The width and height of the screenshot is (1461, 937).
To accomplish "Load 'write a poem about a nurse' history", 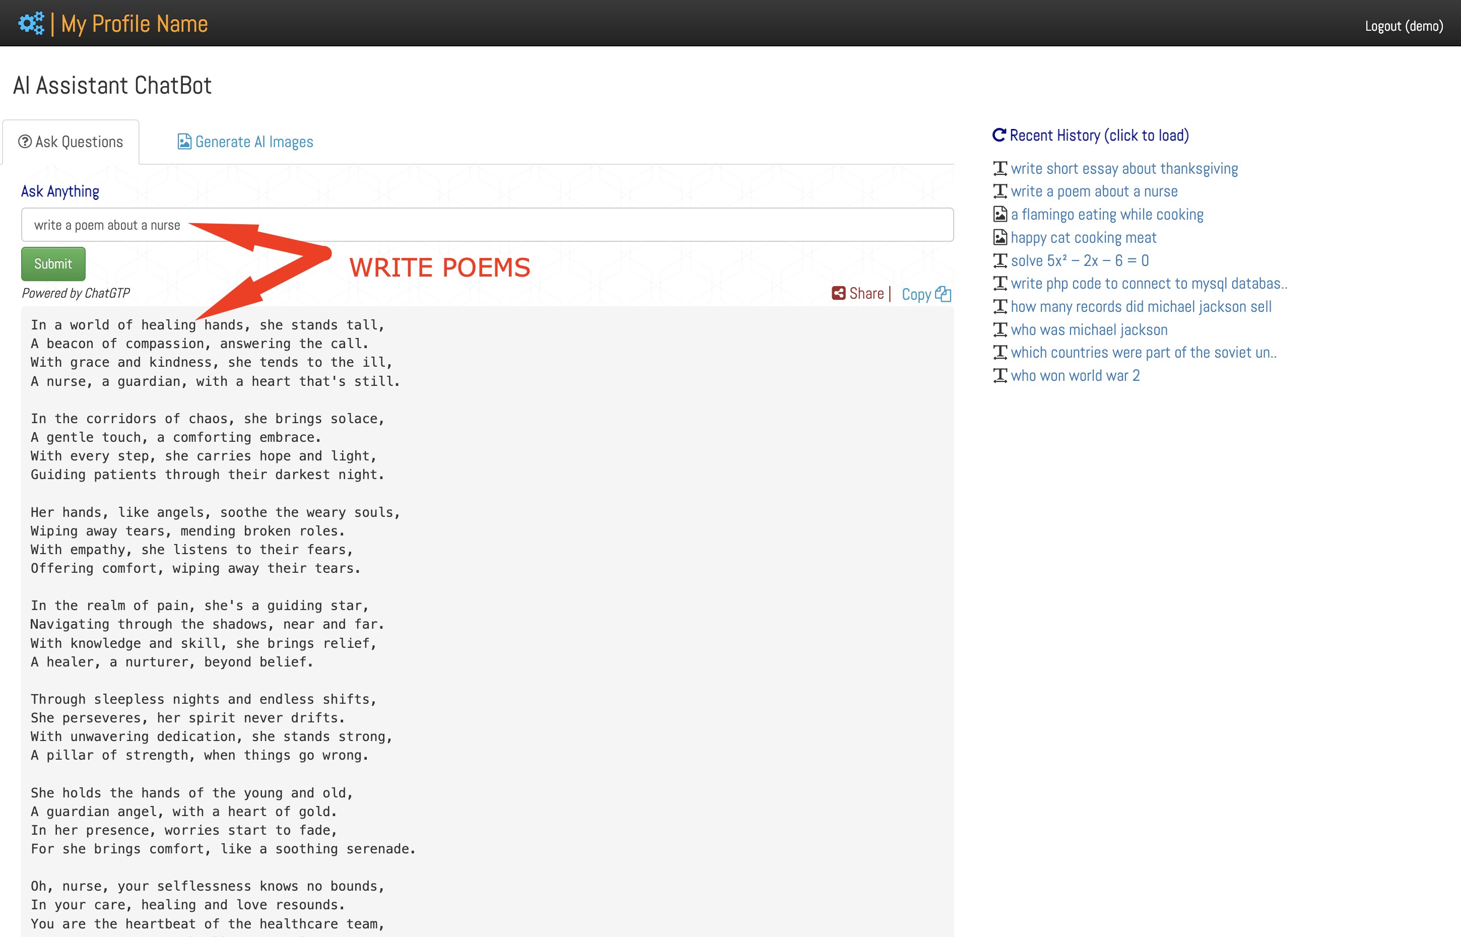I will [x=1093, y=191].
